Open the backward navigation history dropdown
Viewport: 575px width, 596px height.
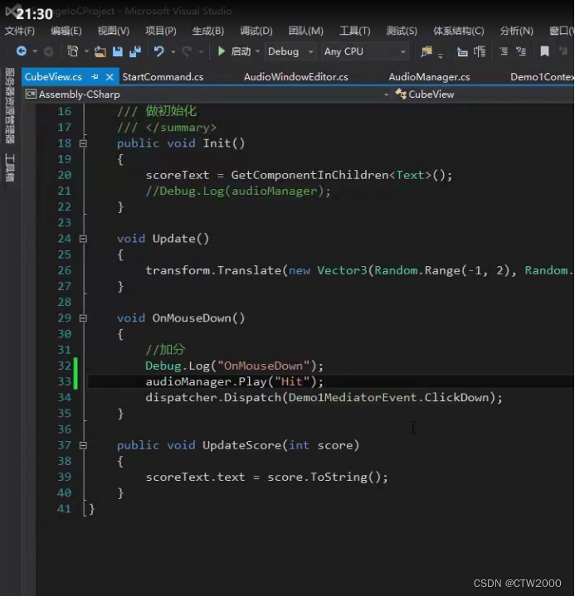35,51
